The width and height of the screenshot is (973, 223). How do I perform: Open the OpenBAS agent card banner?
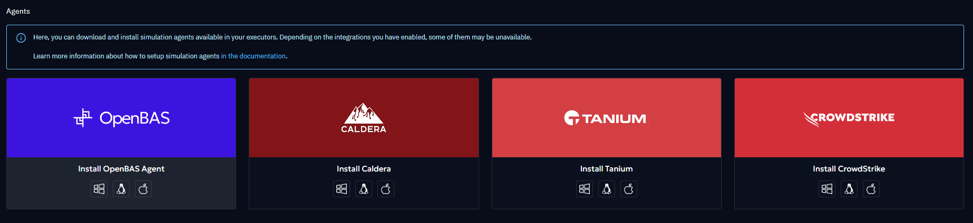121,118
